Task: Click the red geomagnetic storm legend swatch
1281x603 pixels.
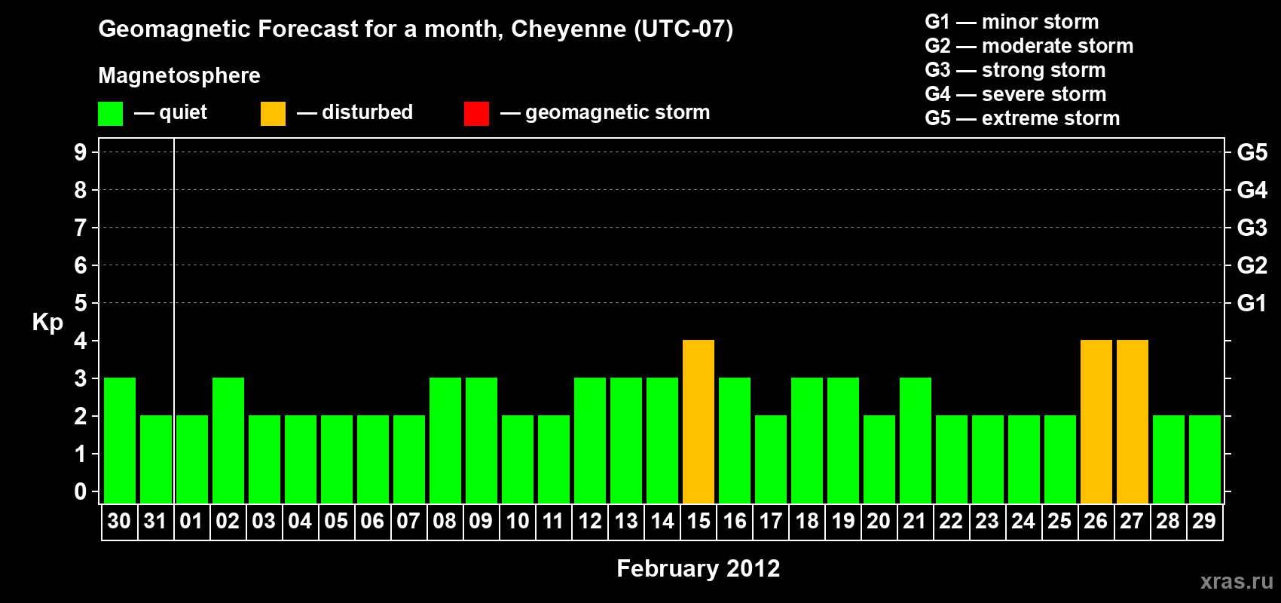Action: (477, 114)
